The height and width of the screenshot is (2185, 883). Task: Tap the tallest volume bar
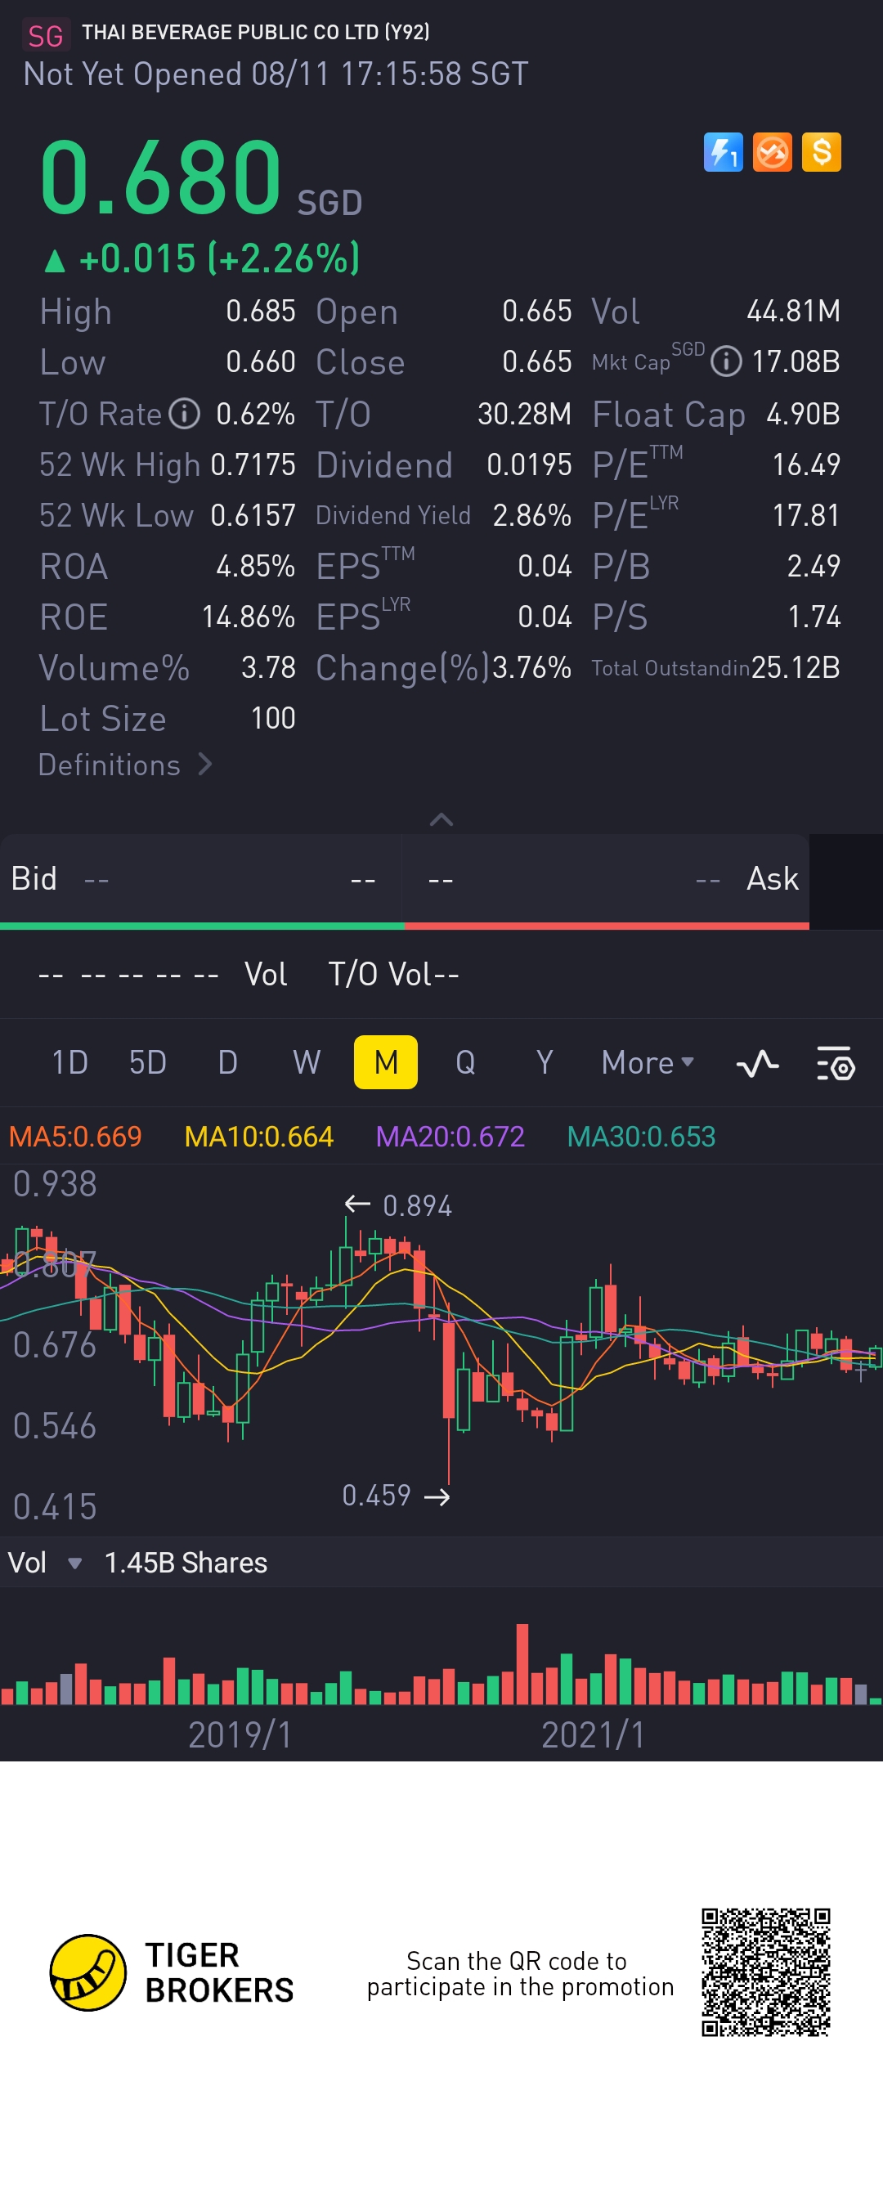point(522,1664)
